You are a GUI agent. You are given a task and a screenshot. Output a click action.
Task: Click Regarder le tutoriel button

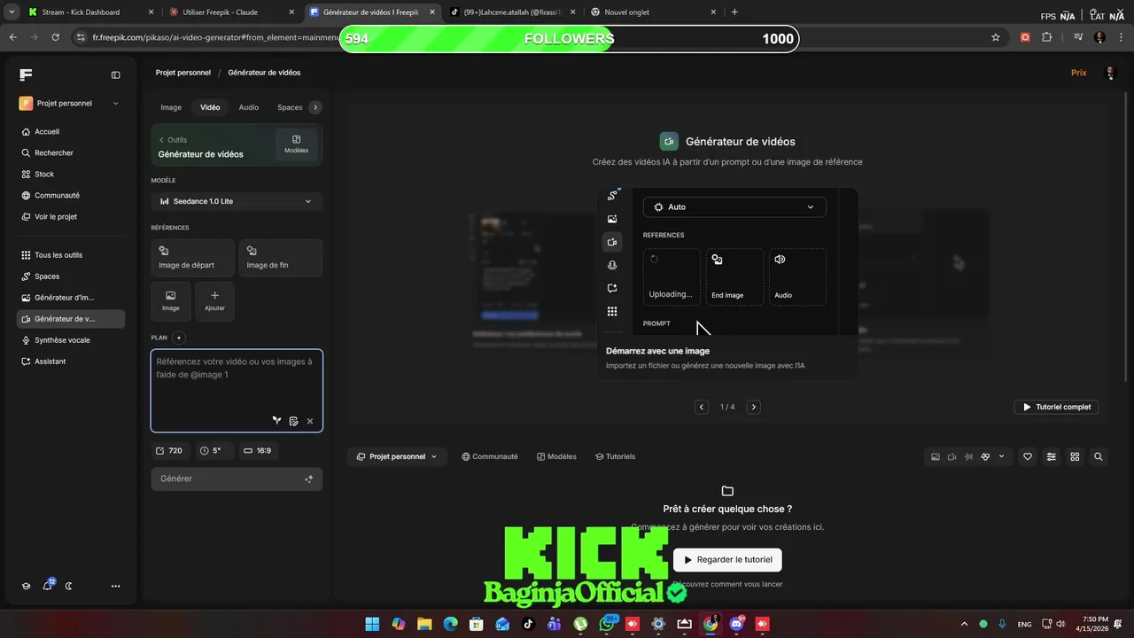[727, 559]
